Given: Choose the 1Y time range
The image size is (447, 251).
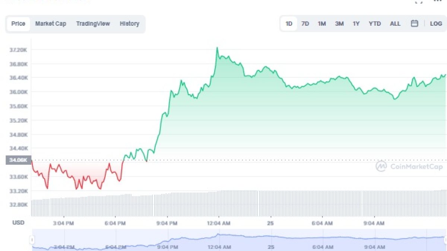Looking at the screenshot, I should [x=356, y=23].
